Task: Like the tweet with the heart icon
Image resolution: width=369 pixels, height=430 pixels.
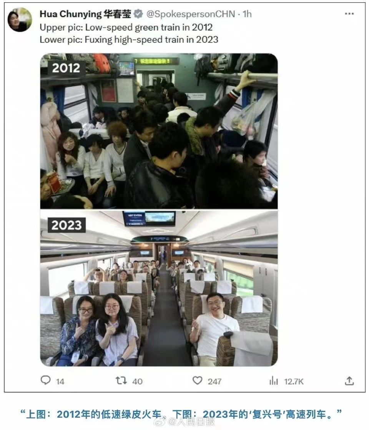Action: click(197, 380)
